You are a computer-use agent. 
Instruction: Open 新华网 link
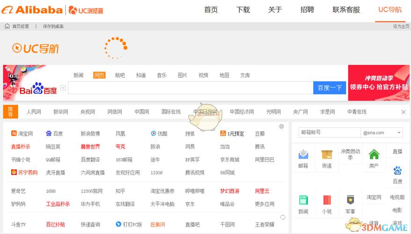61,112
